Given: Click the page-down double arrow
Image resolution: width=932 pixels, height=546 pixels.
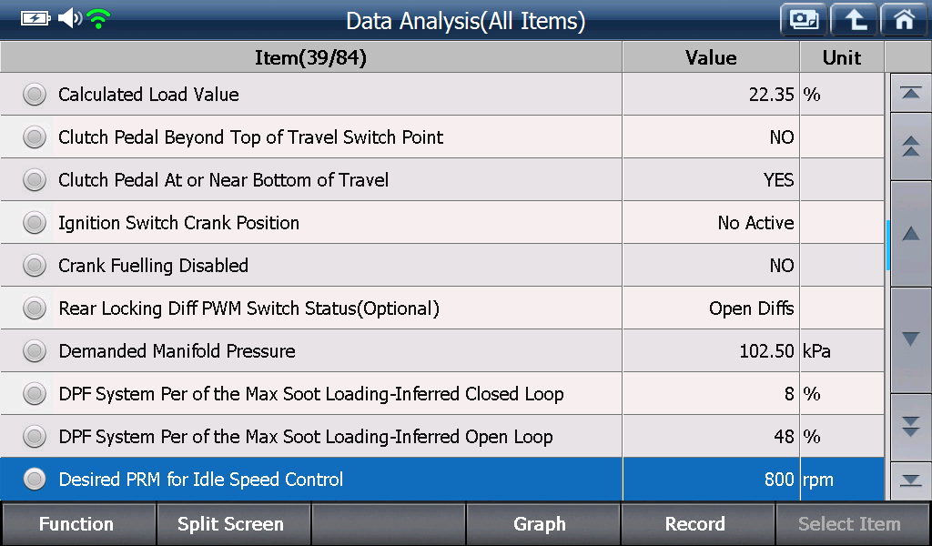Looking at the screenshot, I should coord(910,427).
